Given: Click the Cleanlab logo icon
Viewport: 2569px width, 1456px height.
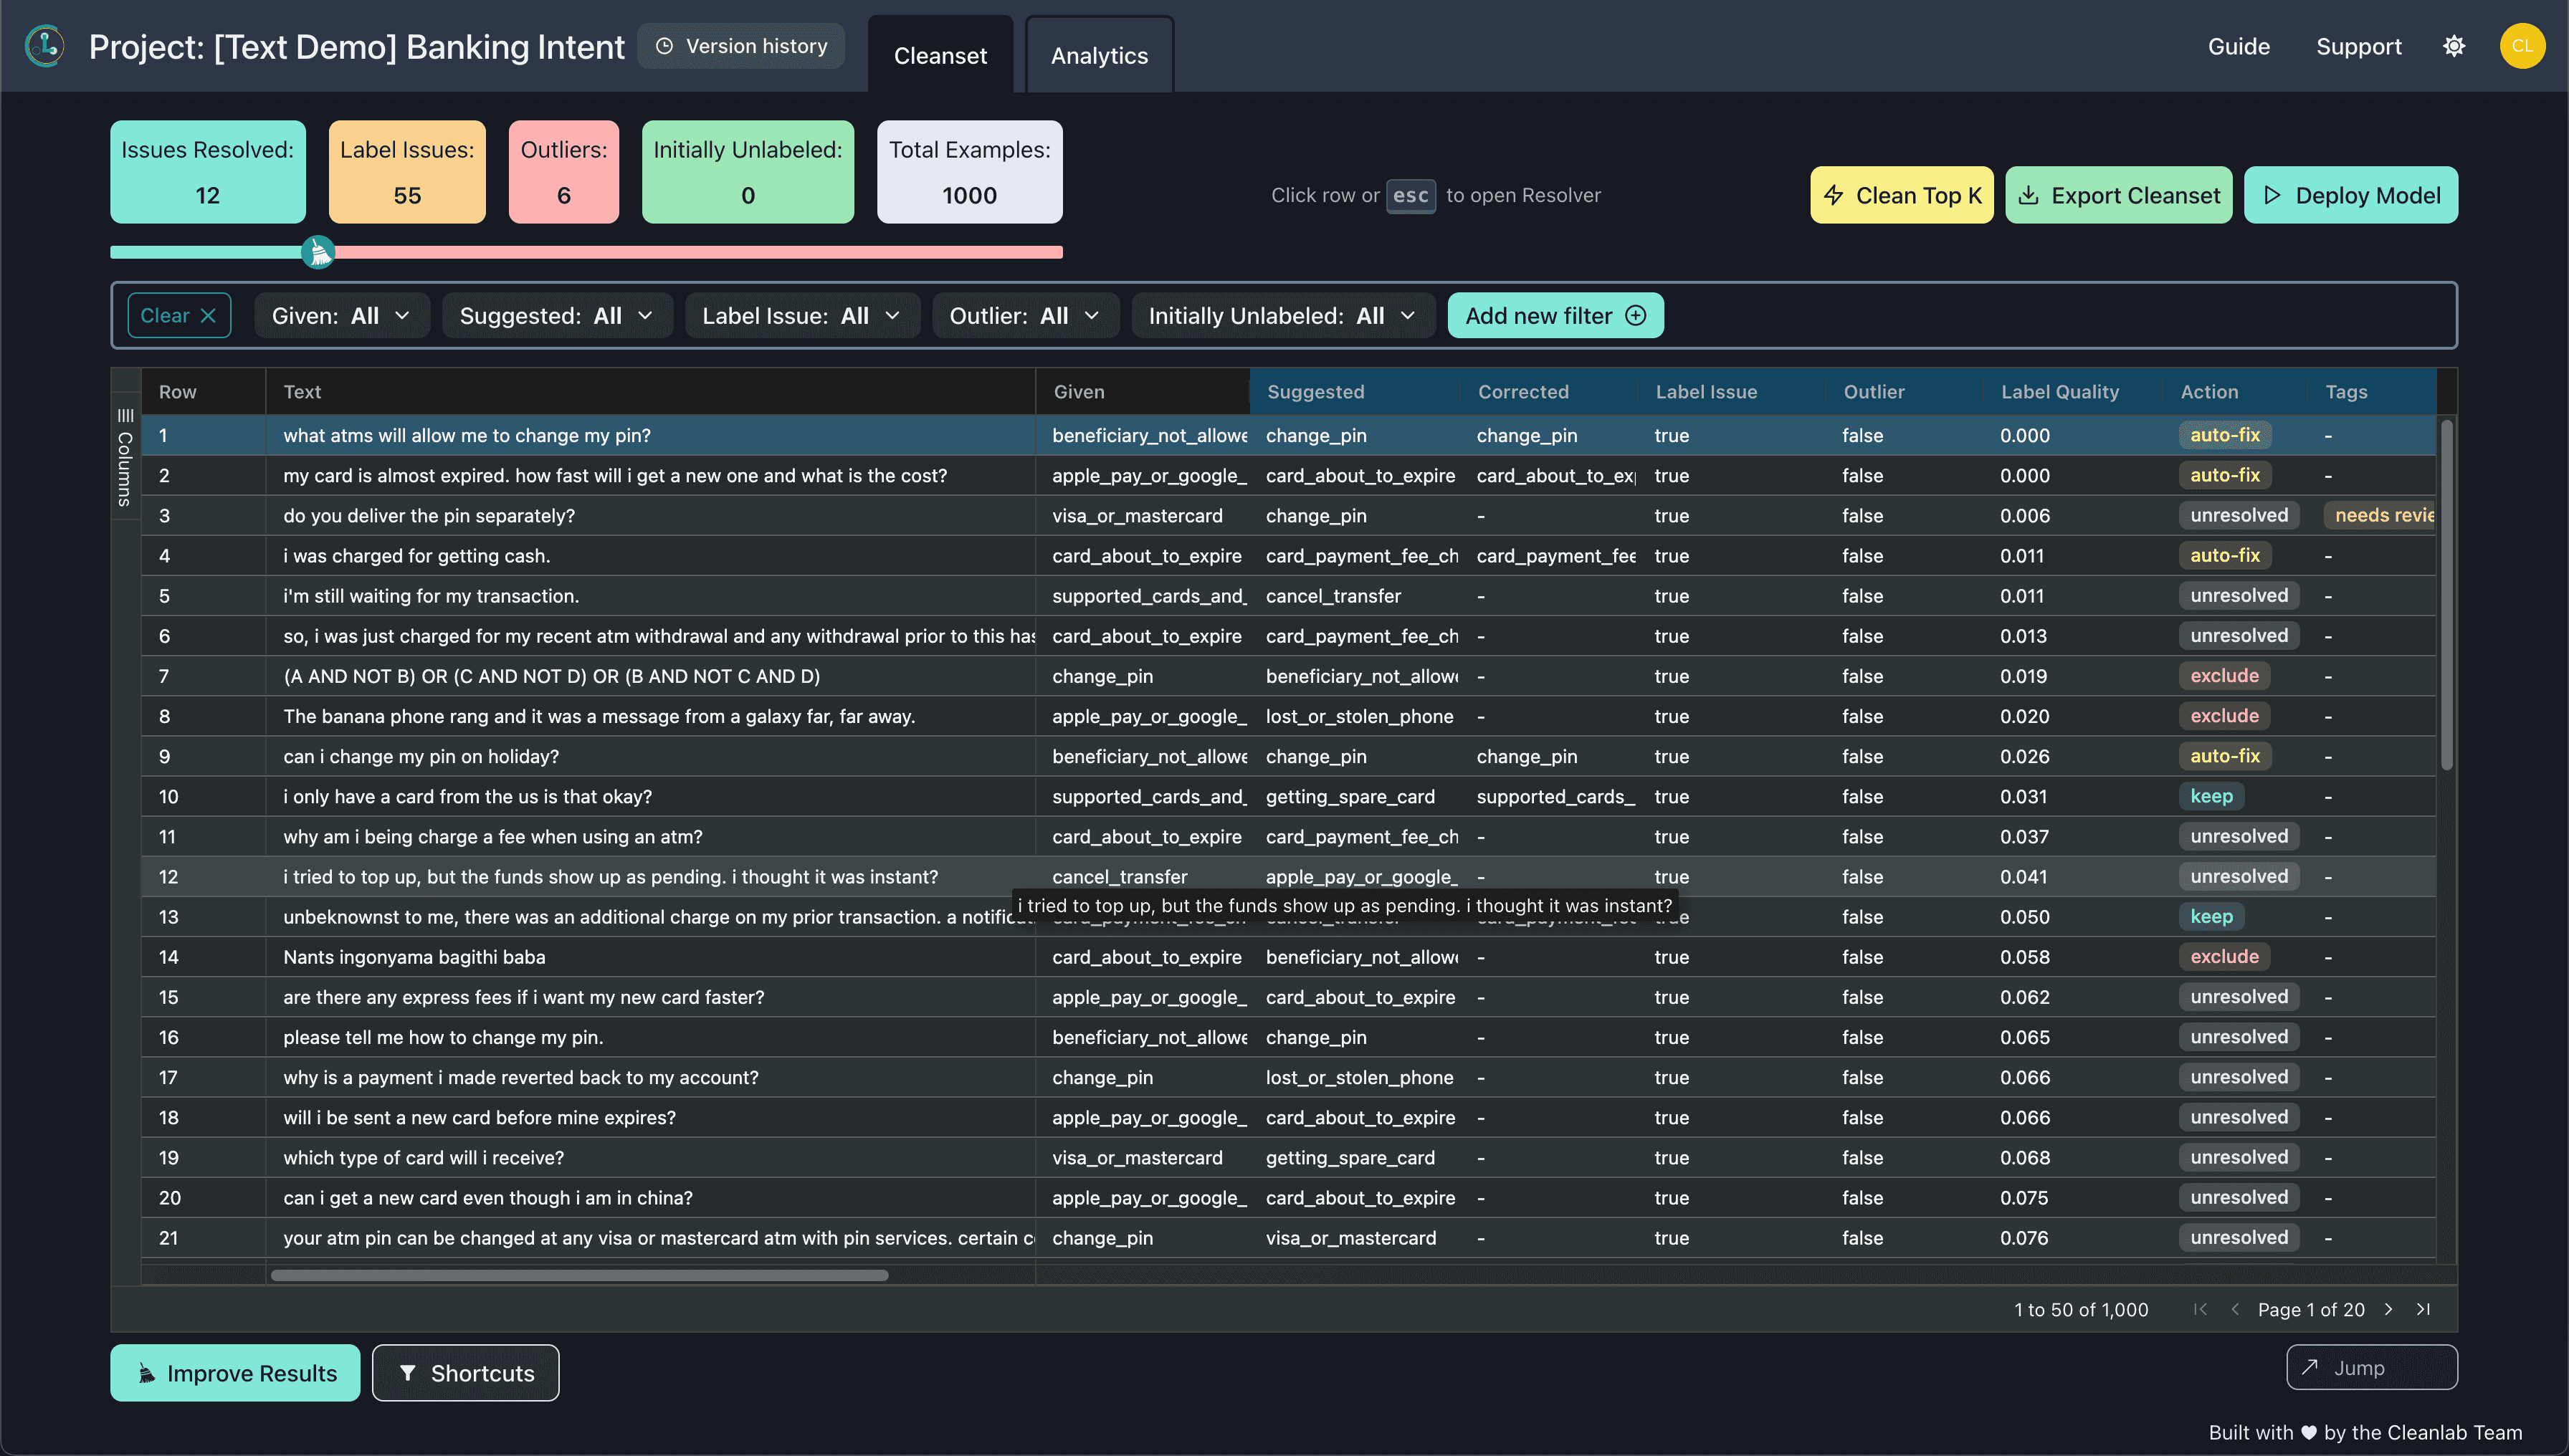Looking at the screenshot, I should (45, 46).
